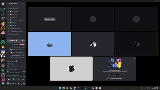Viewport: 160px width, 90px height.
Task: Toggle headphones deafen in the user panel
Action: (21, 84)
